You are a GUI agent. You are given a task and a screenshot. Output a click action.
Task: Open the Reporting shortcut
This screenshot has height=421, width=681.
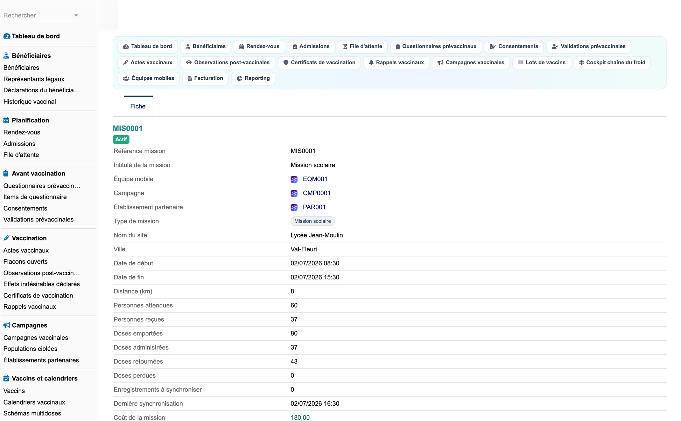click(253, 78)
